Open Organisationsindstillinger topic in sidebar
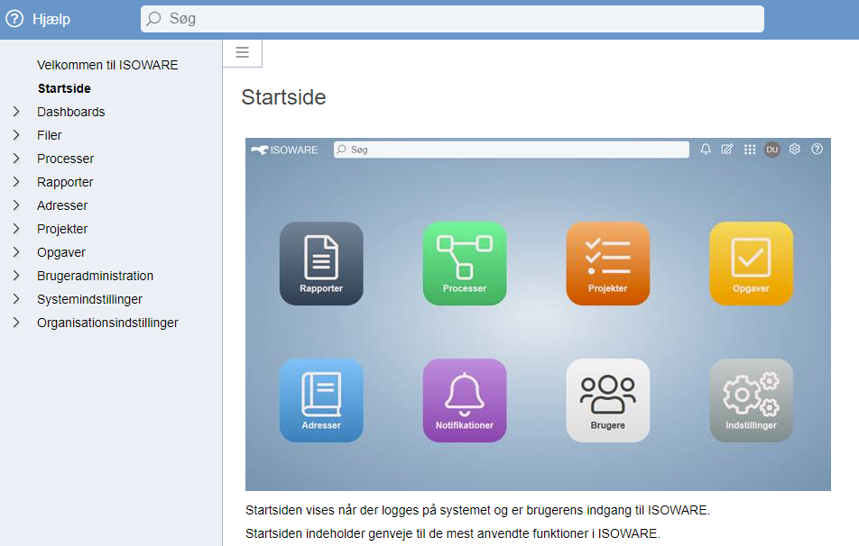The width and height of the screenshot is (859, 546). pos(107,323)
